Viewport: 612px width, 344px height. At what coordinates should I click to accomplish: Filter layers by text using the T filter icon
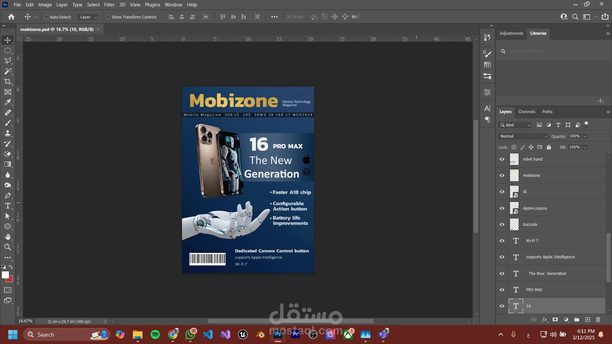tap(558, 125)
